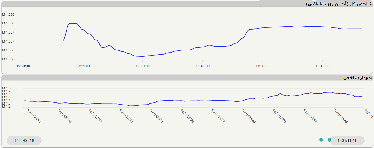Click the M 1.8 value on the lower chart axis
This screenshot has height=148, width=374.
6,88
